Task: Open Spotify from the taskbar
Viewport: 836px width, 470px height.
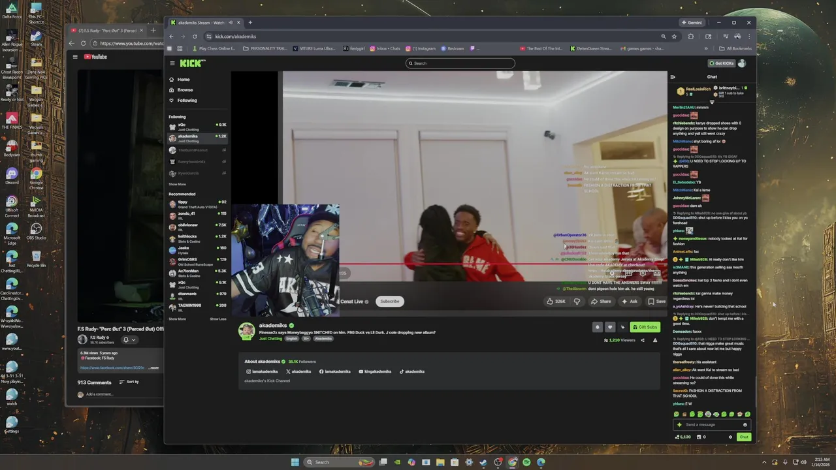Action: 526,462
